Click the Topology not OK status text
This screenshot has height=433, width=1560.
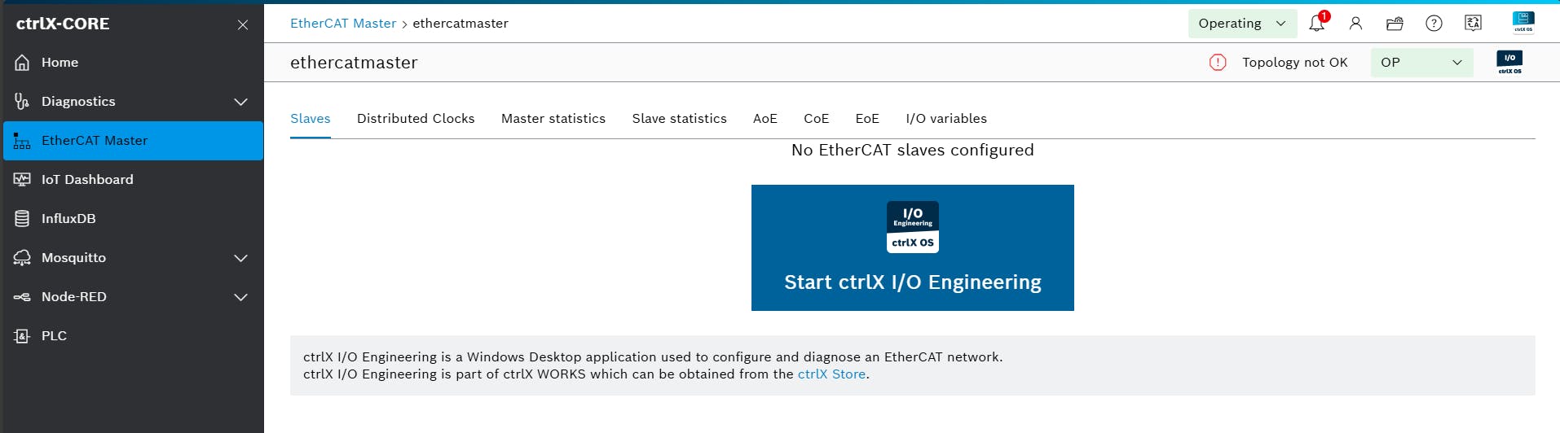pos(1295,63)
